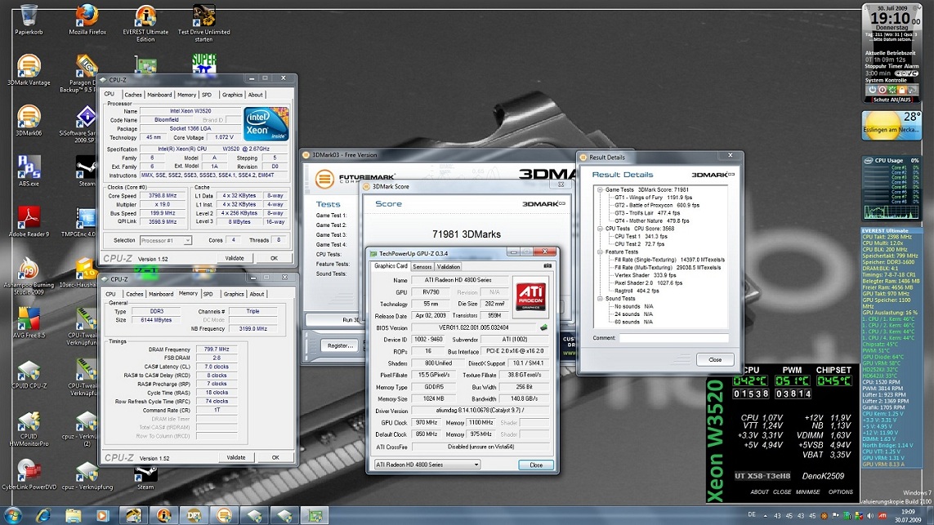Click ABOUT on the Xeon W3520 monitor widget
This screenshot has width=934, height=525.
click(759, 492)
